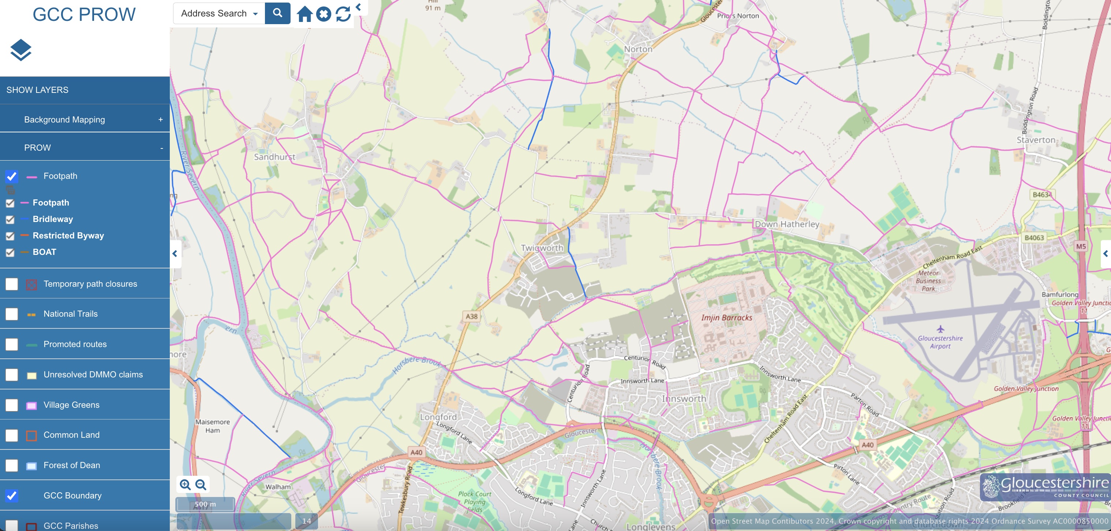
Task: Click the SHOW LAYERS panel header
Action: (x=37, y=90)
